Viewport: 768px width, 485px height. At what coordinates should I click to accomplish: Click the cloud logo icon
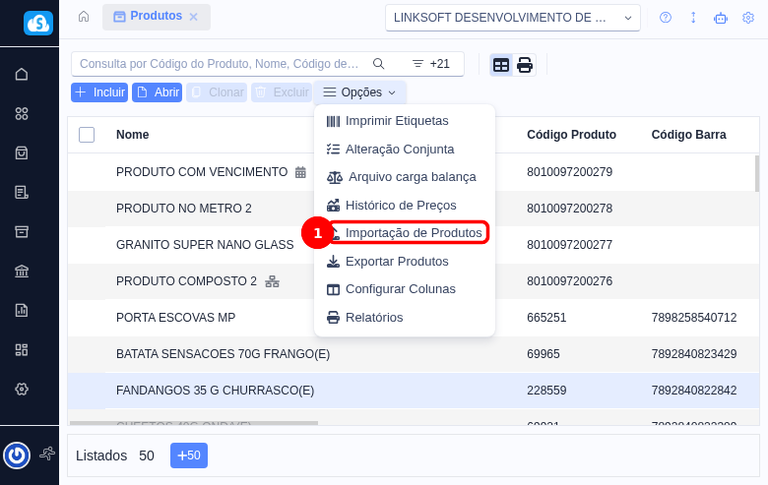pyautogui.click(x=38, y=23)
